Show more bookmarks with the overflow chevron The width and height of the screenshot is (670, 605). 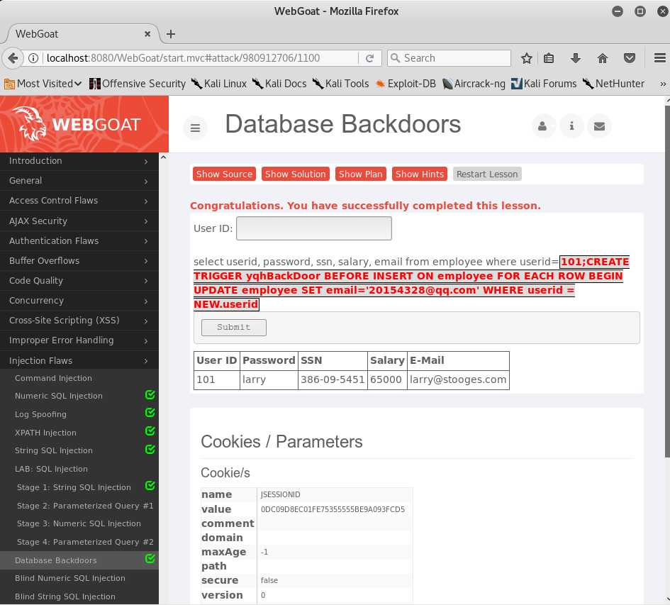point(663,84)
